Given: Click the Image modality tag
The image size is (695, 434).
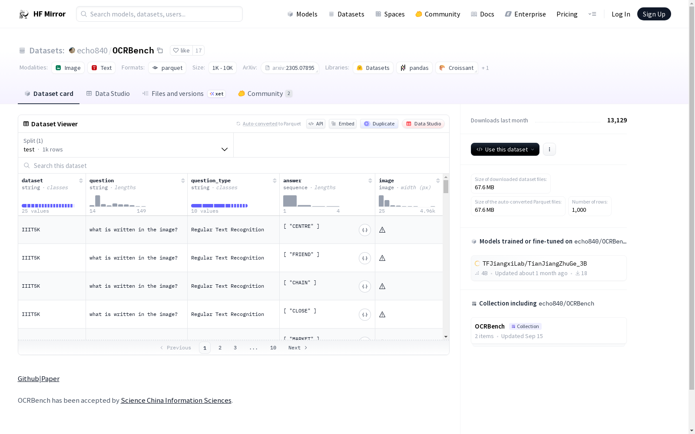Looking at the screenshot, I should pyautogui.click(x=68, y=68).
